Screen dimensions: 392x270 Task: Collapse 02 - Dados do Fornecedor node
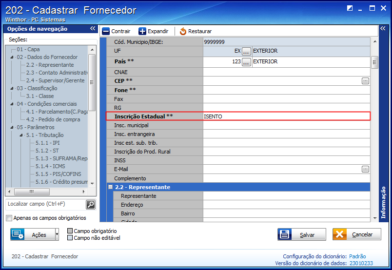[x=12, y=57]
